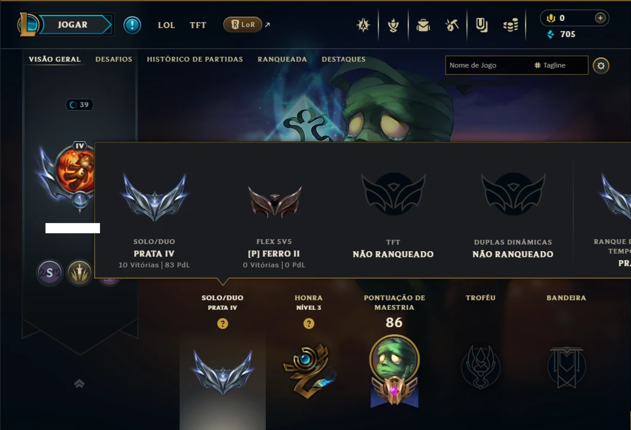Open the Store coins icon
631x430 pixels.
pyautogui.click(x=511, y=25)
